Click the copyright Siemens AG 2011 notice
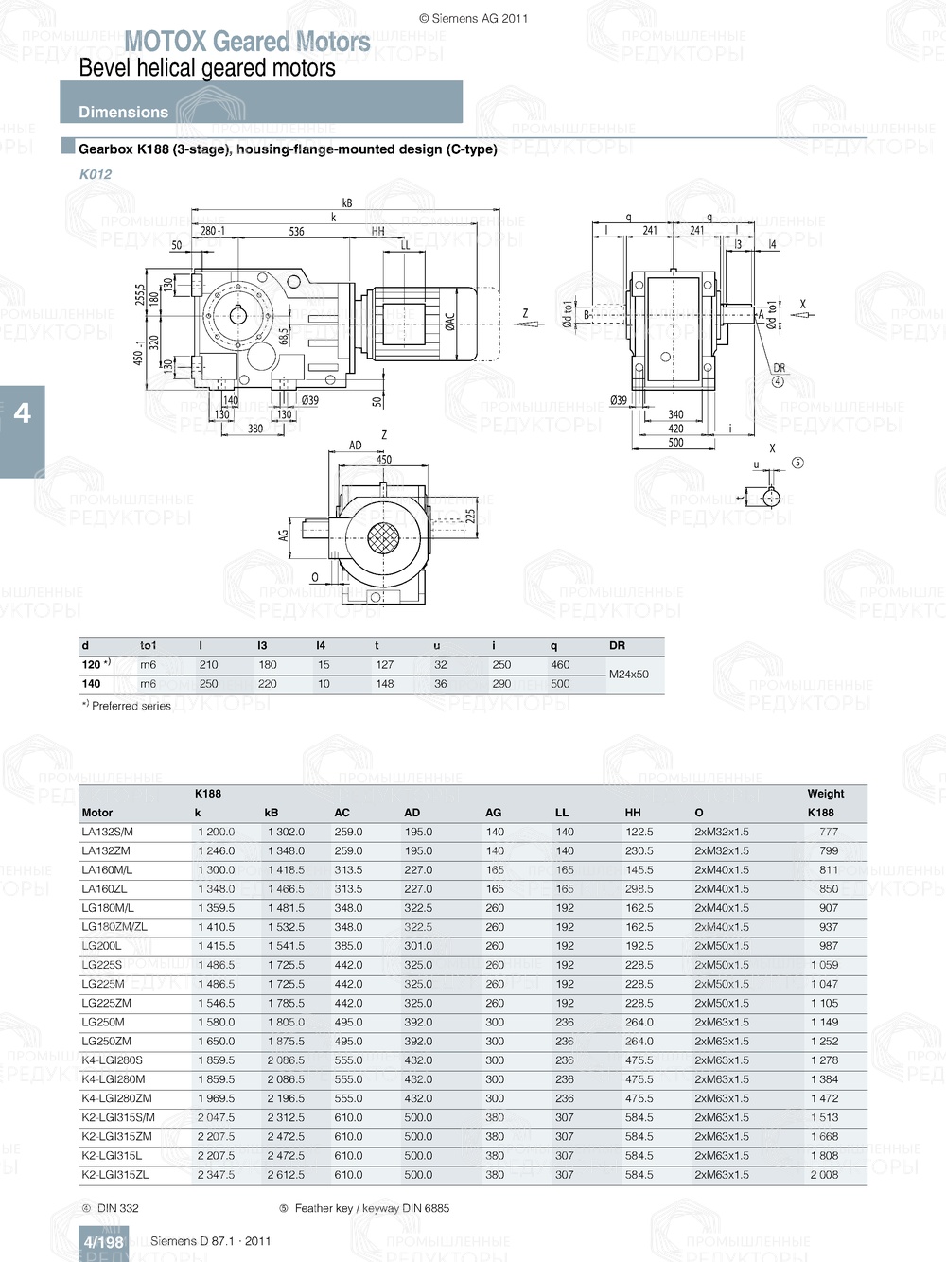This screenshot has height=1262, width=946. click(473, 16)
